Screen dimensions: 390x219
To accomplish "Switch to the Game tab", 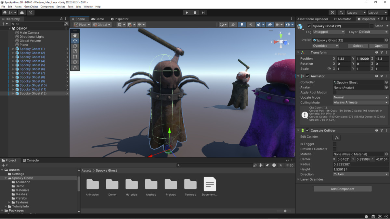I will coord(97,19).
